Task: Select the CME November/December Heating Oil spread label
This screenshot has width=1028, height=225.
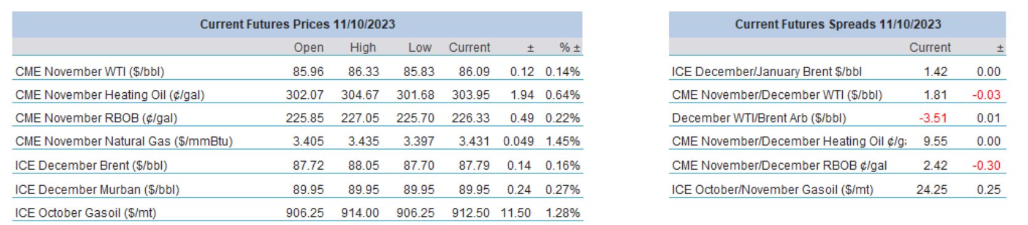Action: click(x=789, y=141)
